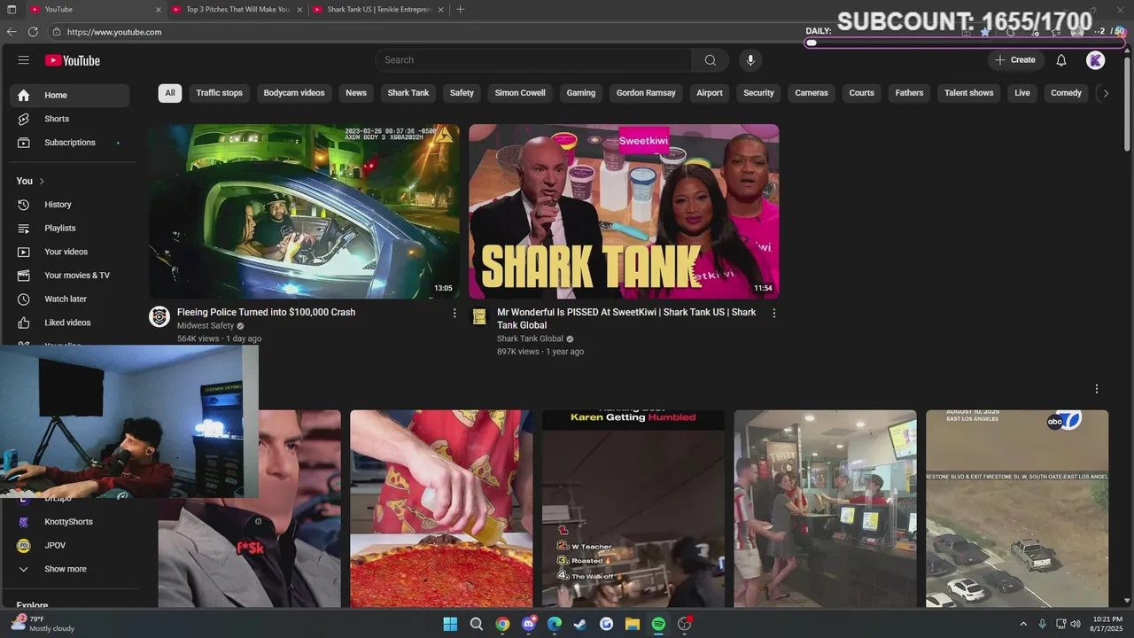Image resolution: width=1134 pixels, height=638 pixels.
Task: Select the Gordon Ramsay chip
Action: pyautogui.click(x=646, y=93)
